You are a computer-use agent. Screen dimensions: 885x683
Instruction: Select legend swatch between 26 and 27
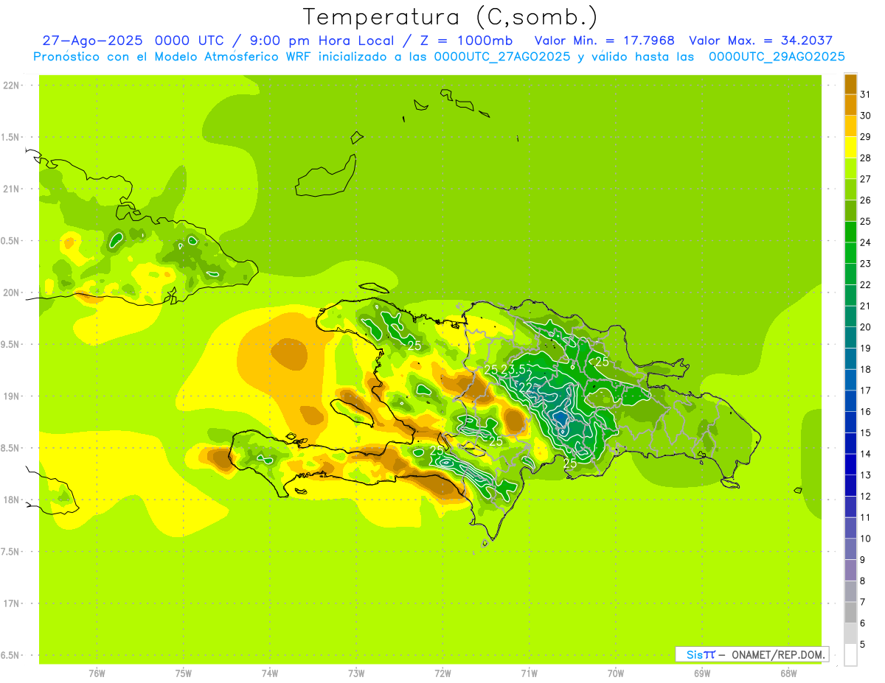click(x=850, y=189)
